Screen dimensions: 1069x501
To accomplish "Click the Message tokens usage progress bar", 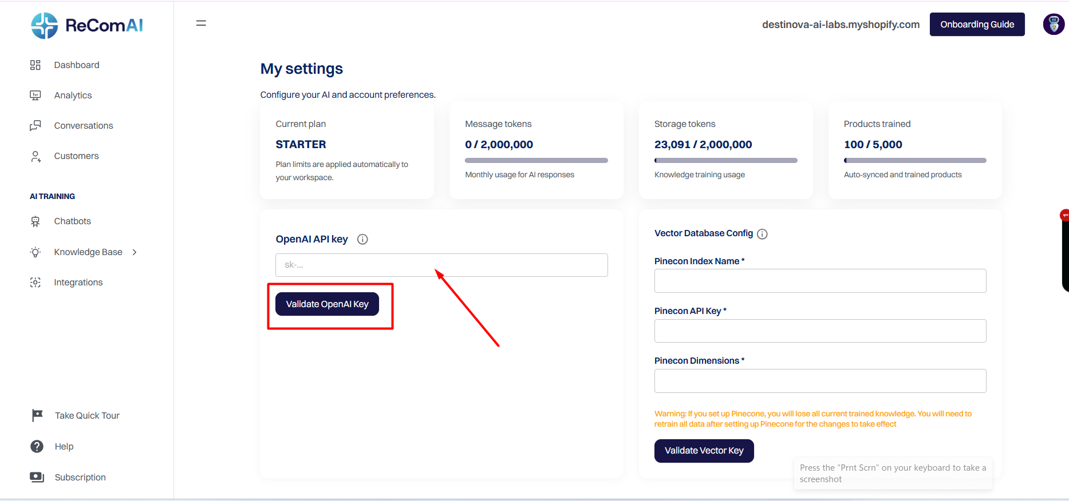I will tap(537, 161).
